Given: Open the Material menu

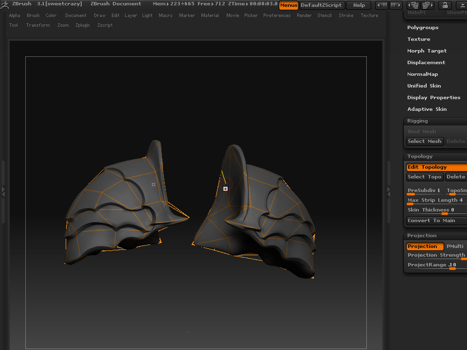Looking at the screenshot, I should (x=210, y=16).
